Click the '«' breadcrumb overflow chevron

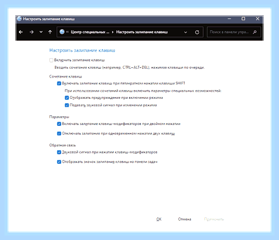(67, 32)
